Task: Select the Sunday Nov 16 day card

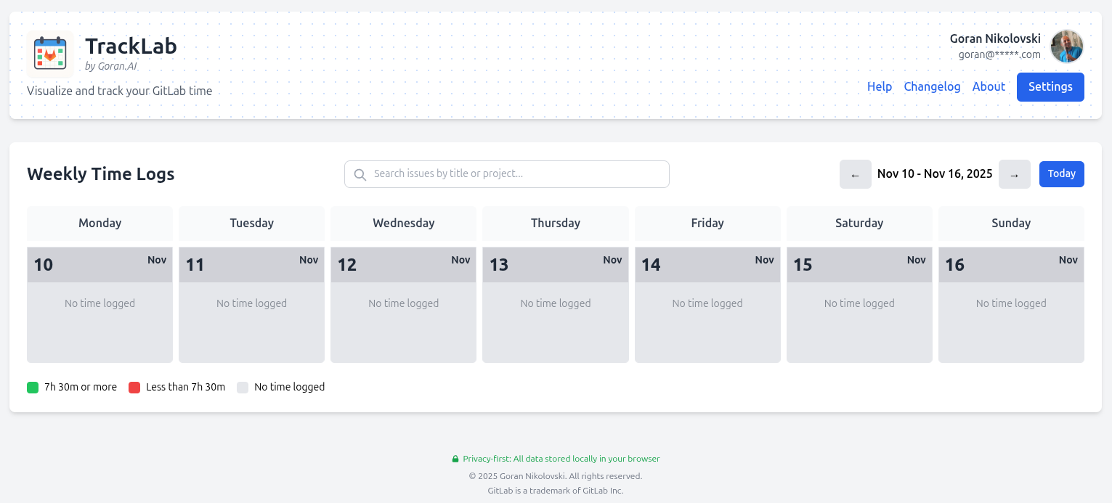Action: point(1011,305)
